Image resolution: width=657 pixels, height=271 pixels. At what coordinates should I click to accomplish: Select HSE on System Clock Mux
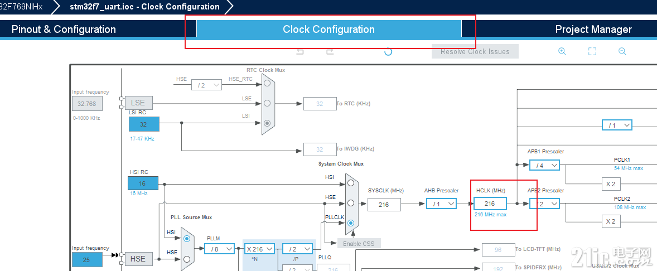[351, 203]
